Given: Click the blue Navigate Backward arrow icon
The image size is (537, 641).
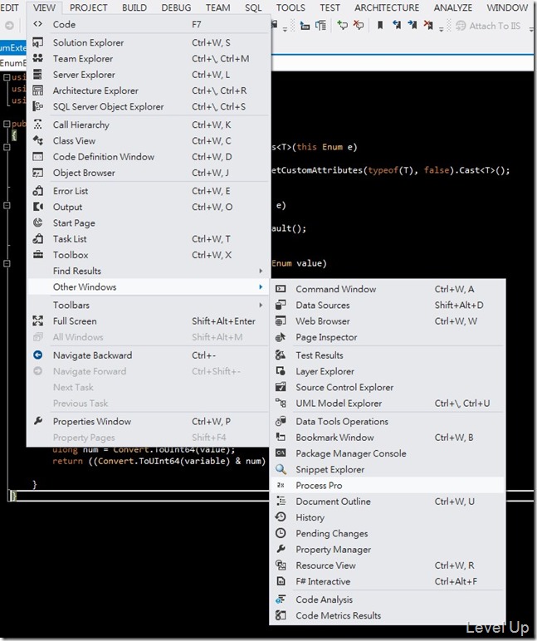Looking at the screenshot, I should pos(38,355).
